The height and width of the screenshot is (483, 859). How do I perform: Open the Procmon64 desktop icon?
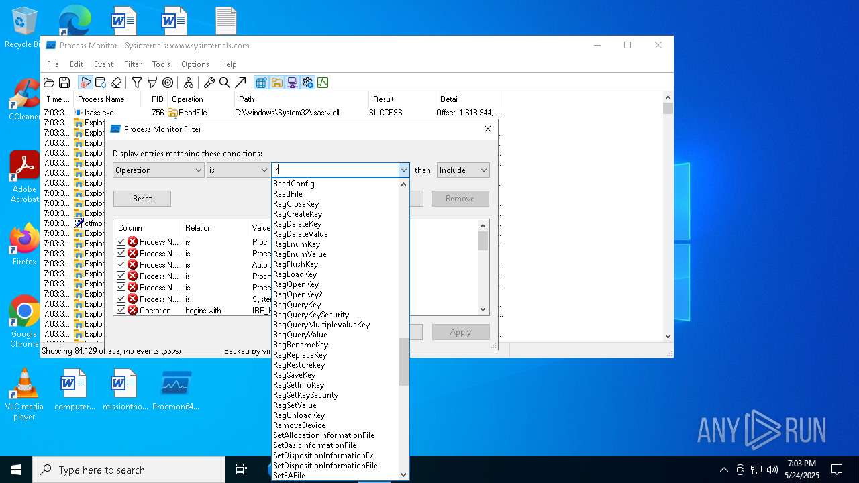(176, 389)
